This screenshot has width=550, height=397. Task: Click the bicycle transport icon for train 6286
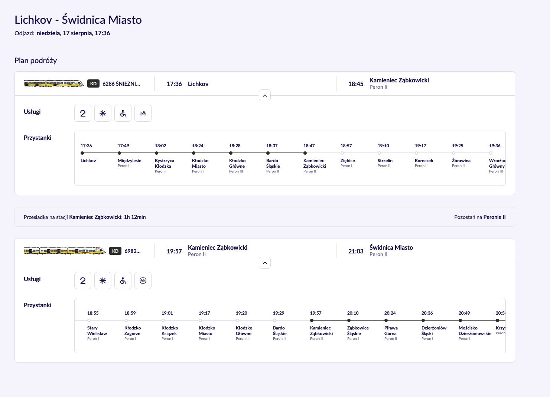[143, 113]
